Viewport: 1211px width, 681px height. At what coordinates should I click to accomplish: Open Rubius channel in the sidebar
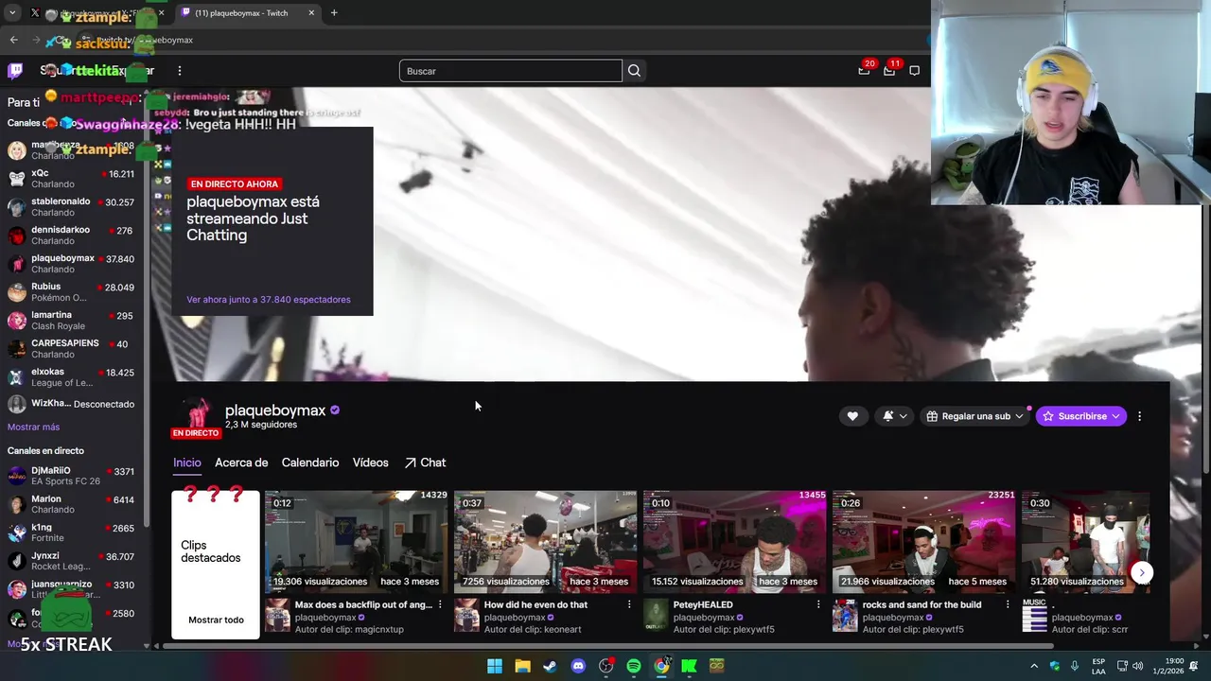click(72, 292)
